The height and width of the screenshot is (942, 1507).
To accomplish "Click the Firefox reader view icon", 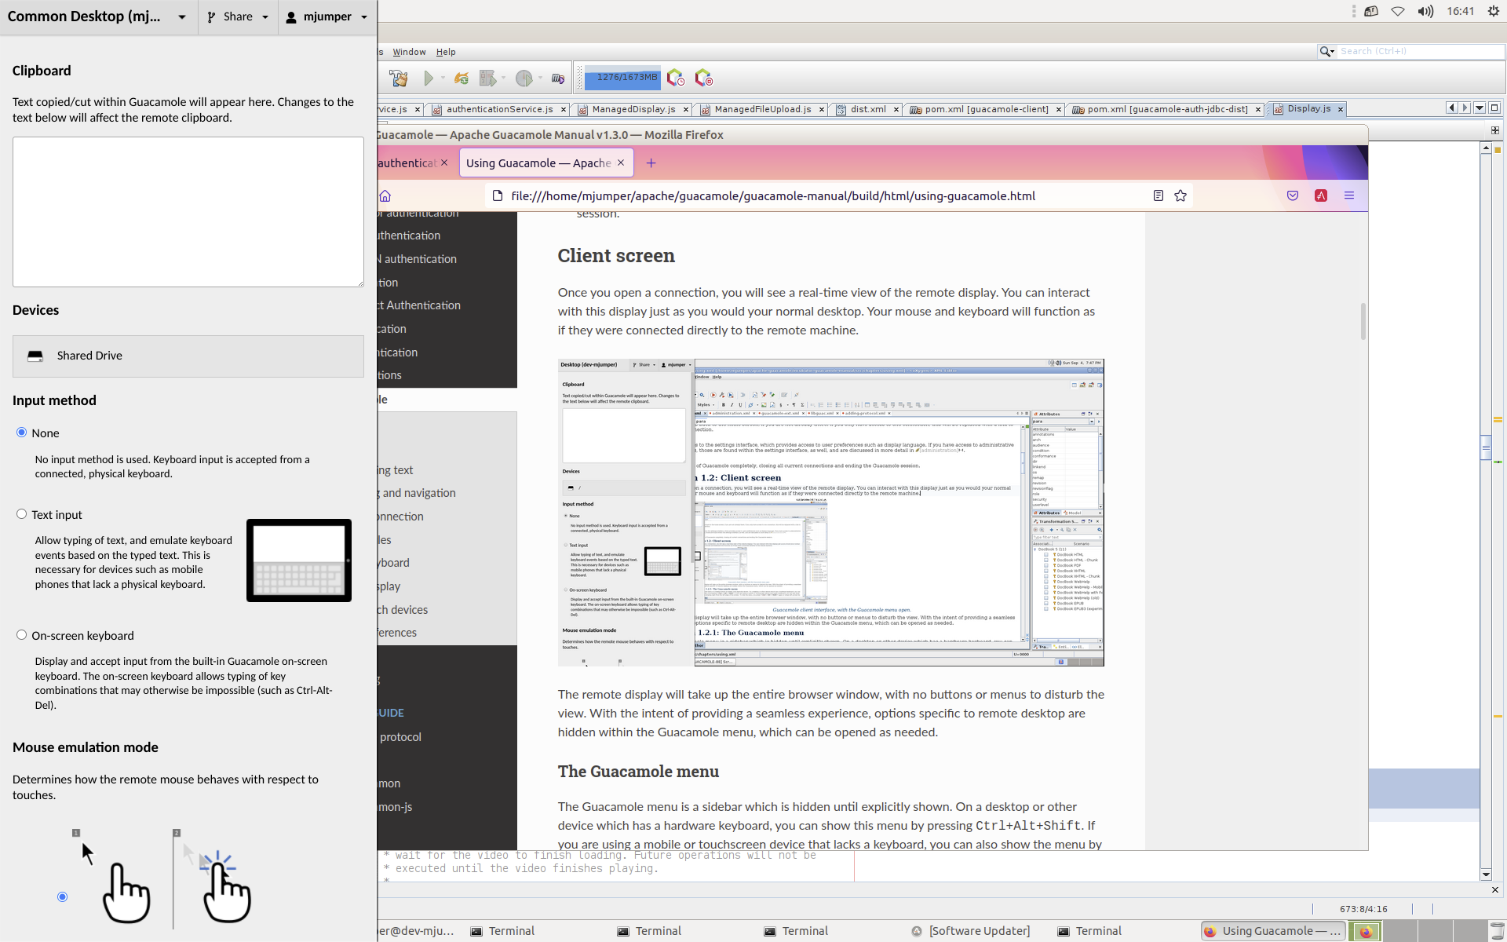I will tap(1158, 195).
